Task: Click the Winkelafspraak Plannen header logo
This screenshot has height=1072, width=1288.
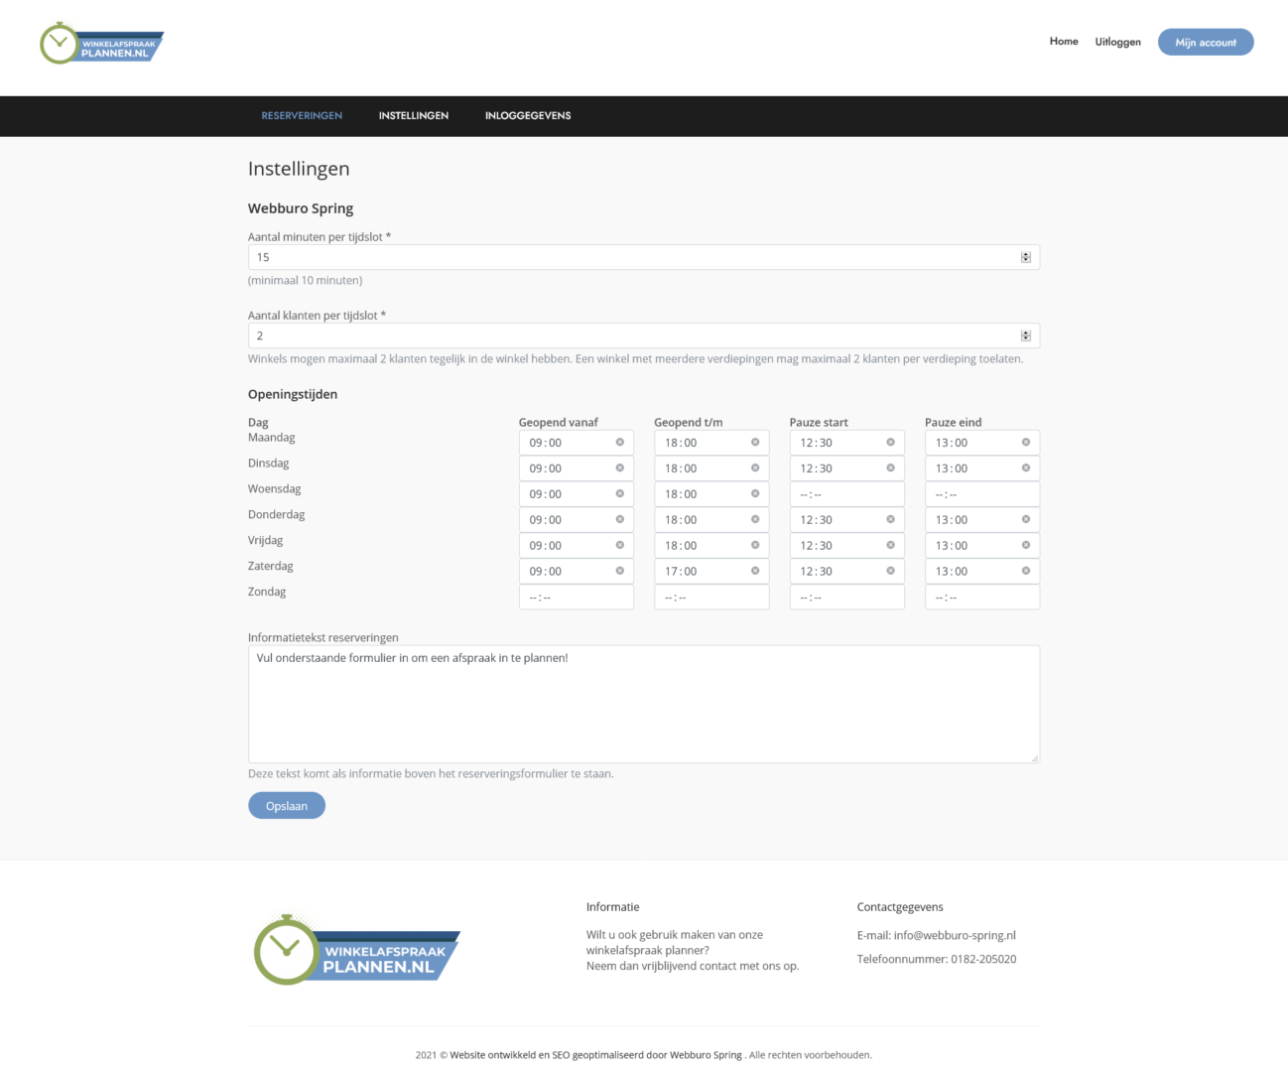Action: tap(101, 44)
